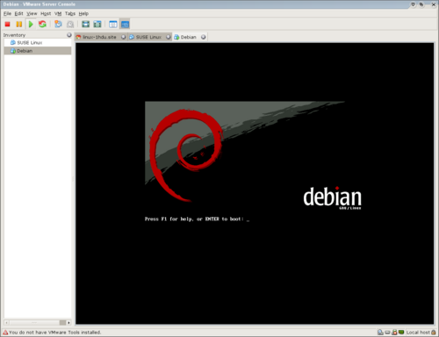Viewport: 439px width, 337px height.
Task: Click the green Power On play button
Action: click(31, 24)
